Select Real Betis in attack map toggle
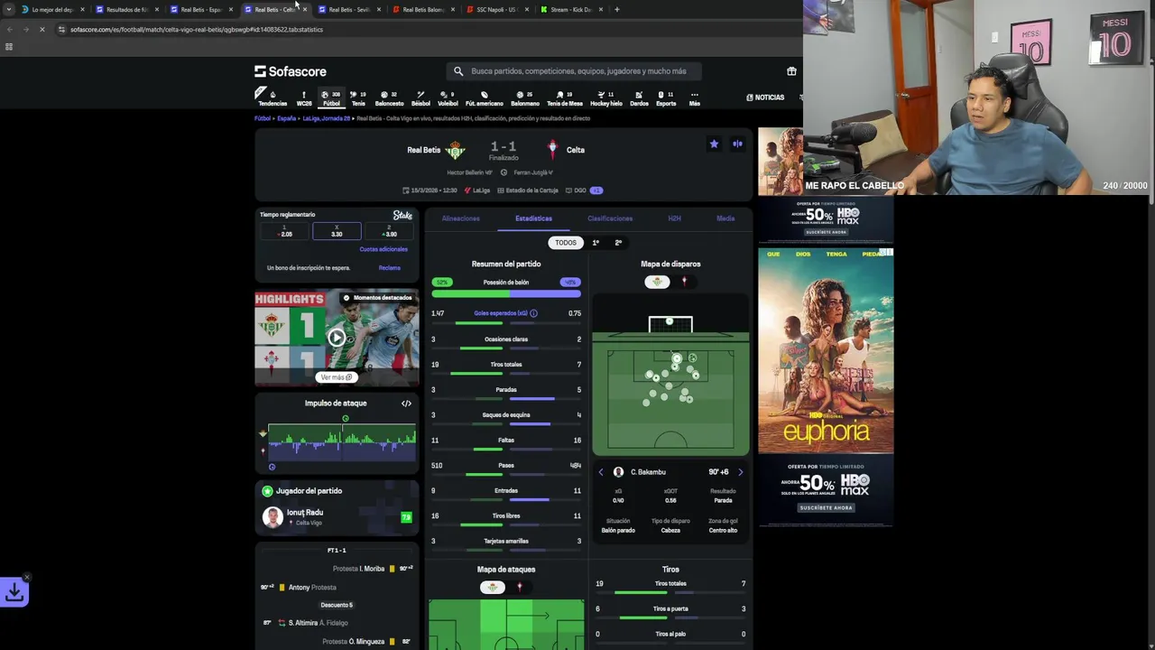 pyautogui.click(x=492, y=587)
